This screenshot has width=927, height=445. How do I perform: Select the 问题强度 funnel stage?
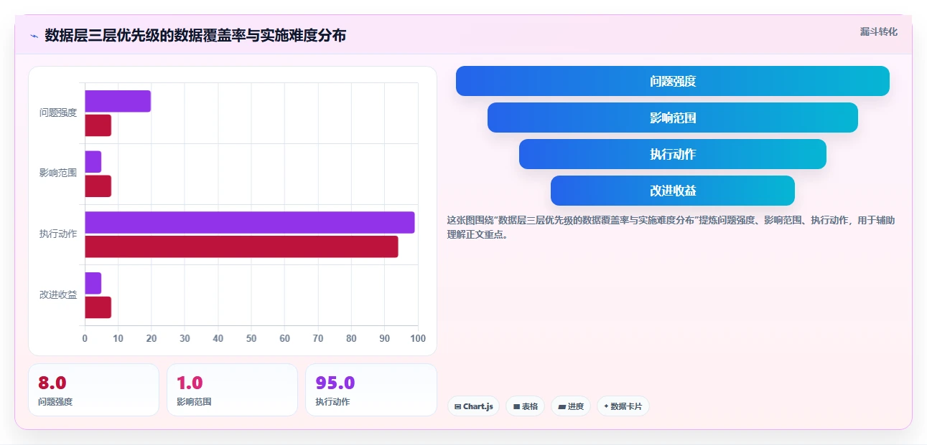pos(673,81)
